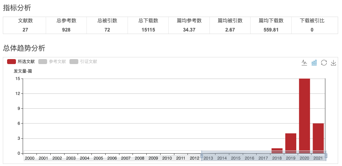This screenshot has width=342, height=166.
Task: Click the 篇均参考数 column header
Action: 189,21
